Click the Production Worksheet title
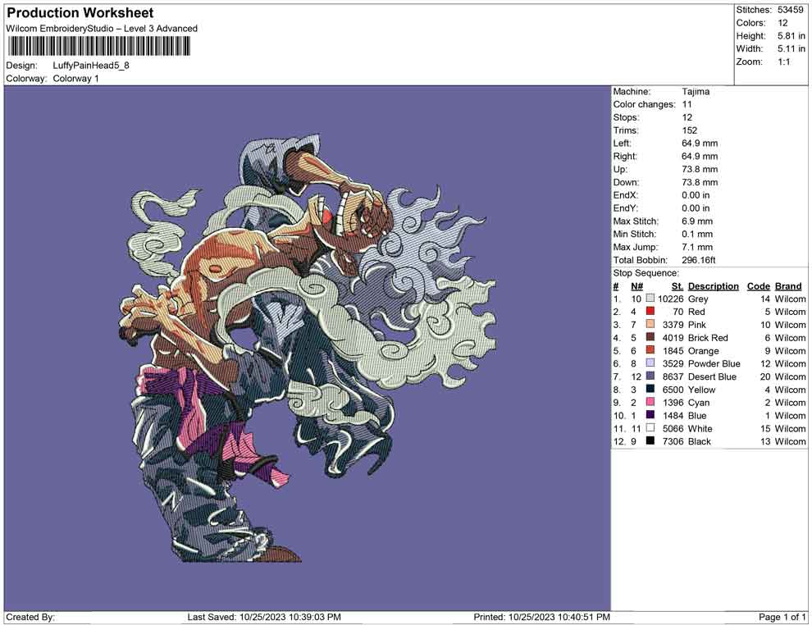The image size is (812, 625). coord(80,13)
